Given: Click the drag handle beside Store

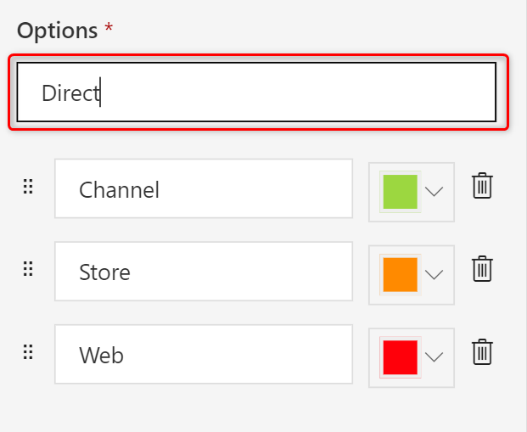Looking at the screenshot, I should (x=28, y=270).
